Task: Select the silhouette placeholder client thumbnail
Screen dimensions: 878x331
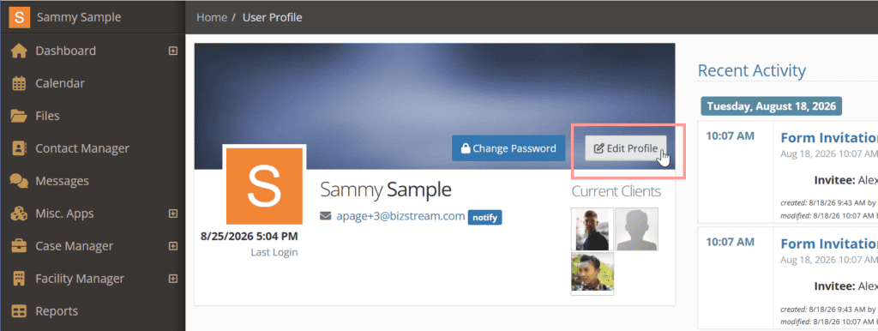Action: (637, 229)
